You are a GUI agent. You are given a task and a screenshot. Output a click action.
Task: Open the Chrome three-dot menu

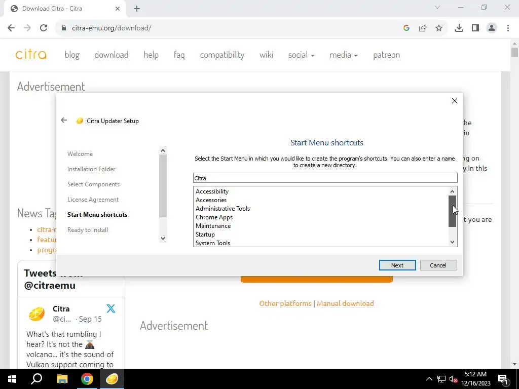click(x=508, y=28)
